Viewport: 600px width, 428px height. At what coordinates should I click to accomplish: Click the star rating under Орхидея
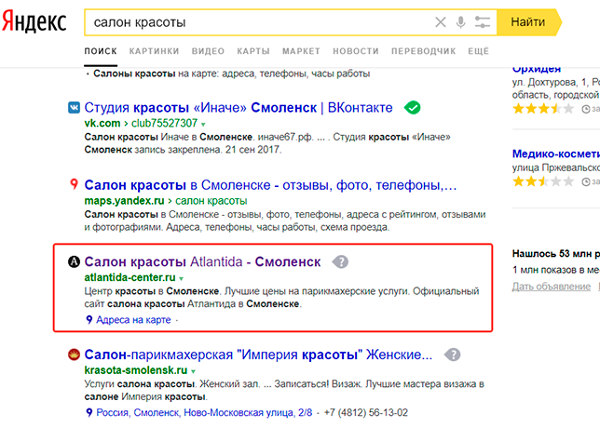[x=543, y=109]
